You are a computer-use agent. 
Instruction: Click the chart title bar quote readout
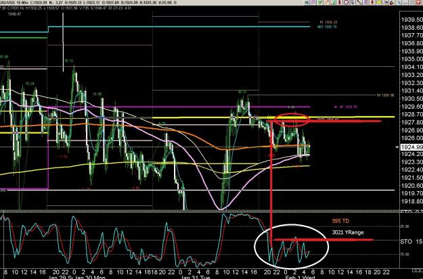88,3
